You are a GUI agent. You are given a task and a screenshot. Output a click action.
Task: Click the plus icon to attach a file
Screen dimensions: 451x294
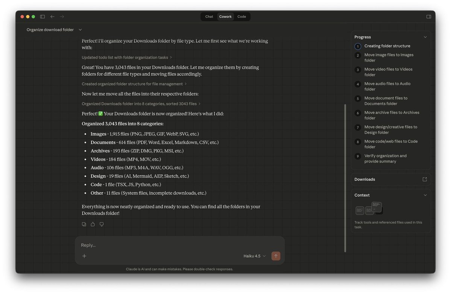(x=84, y=256)
